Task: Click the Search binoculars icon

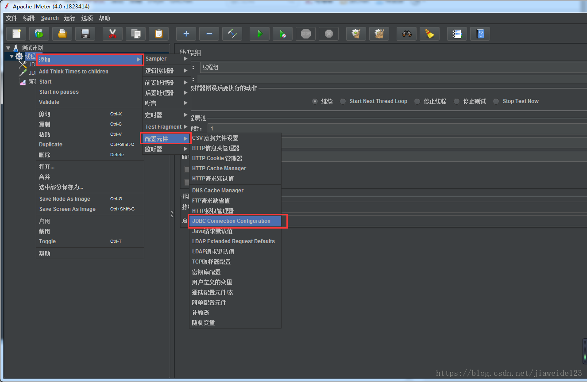Action: [406, 34]
